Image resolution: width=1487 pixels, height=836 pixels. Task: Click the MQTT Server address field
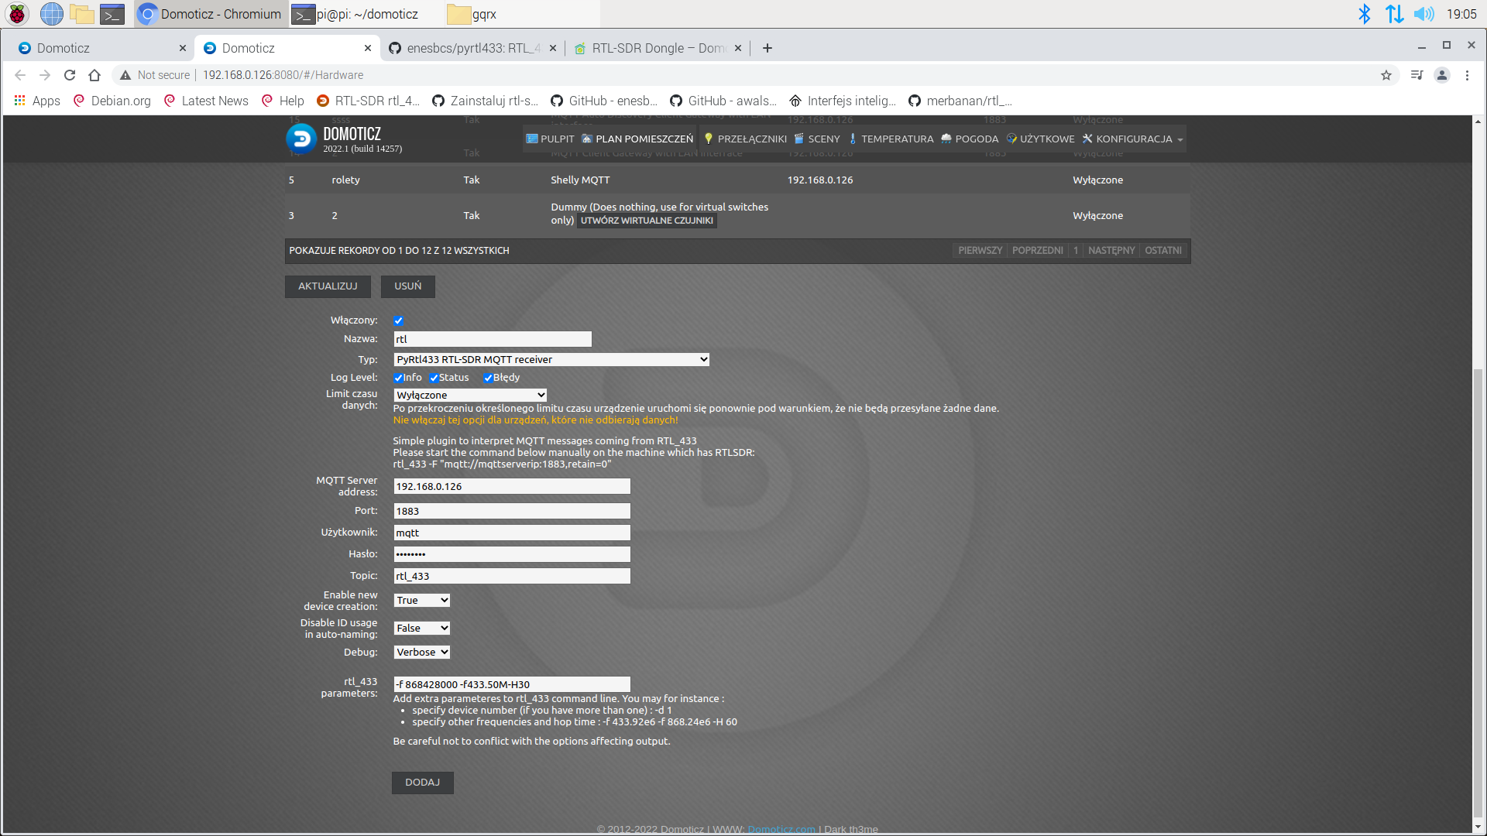512,486
